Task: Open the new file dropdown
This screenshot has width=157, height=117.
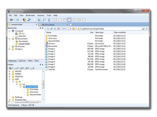Action: pyautogui.click(x=69, y=29)
